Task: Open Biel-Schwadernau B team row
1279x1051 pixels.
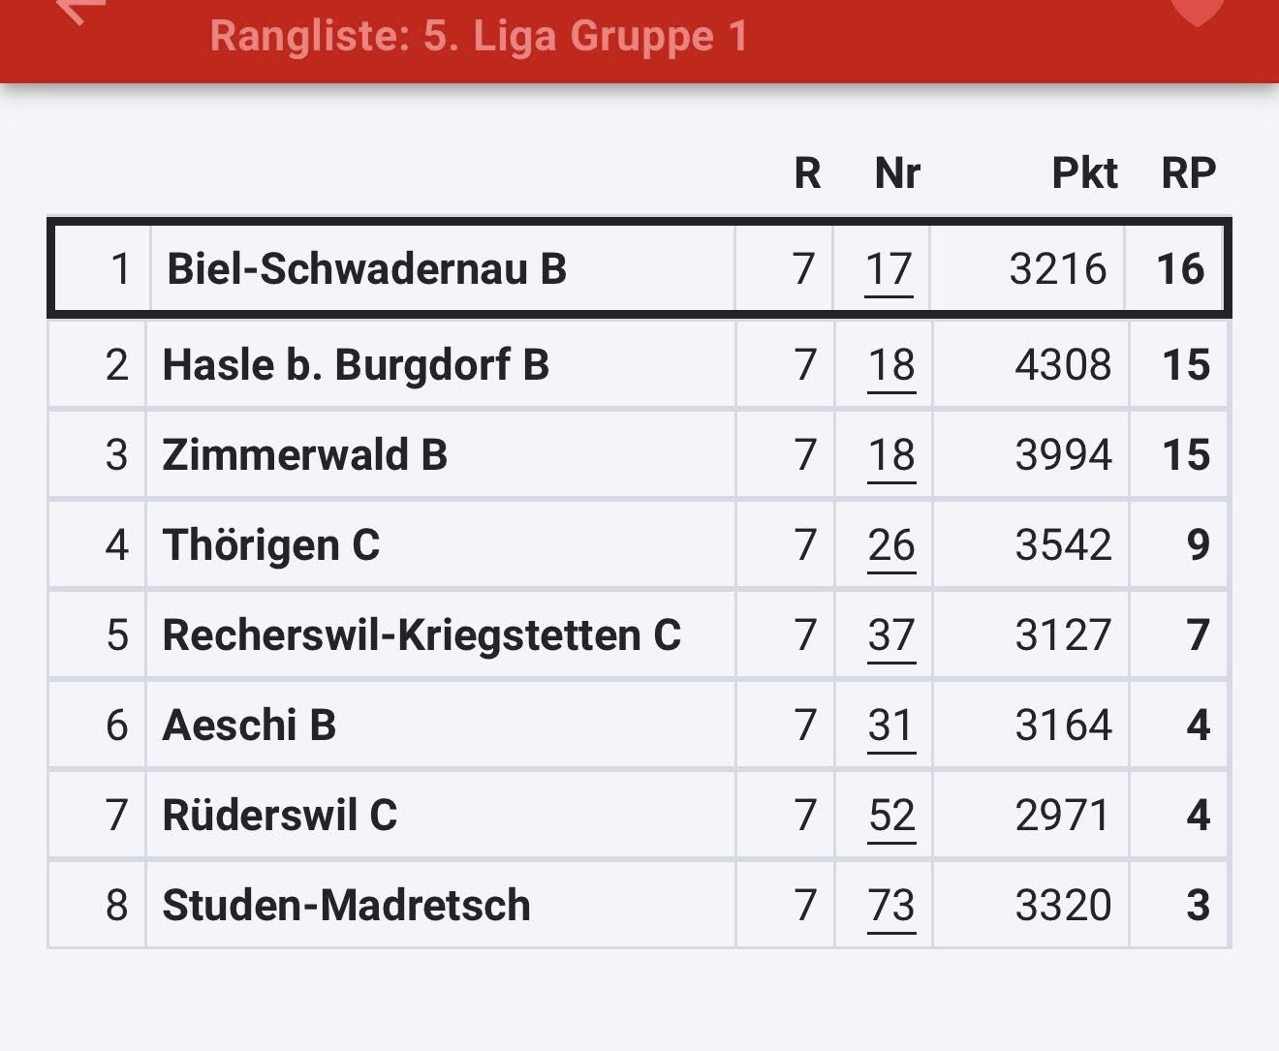Action: [x=366, y=268]
